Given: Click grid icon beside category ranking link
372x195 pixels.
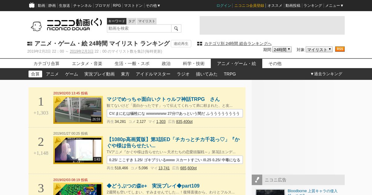Looking at the screenshot, I should click(x=200, y=44).
